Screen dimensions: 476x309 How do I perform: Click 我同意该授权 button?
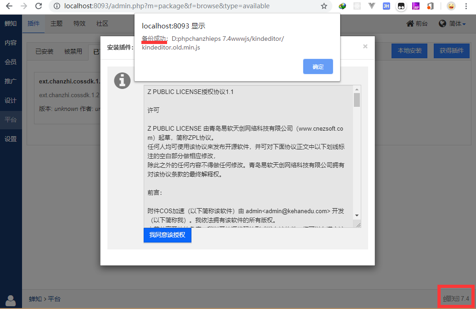[167, 235]
